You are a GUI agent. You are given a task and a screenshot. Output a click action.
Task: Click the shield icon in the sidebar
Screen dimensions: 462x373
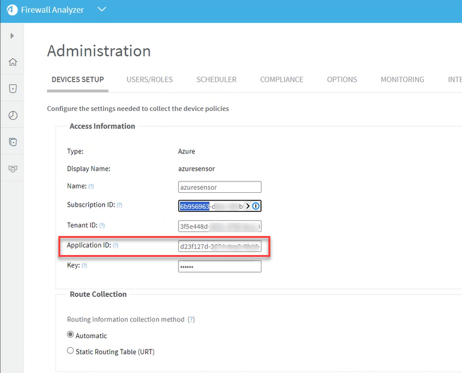(x=12, y=89)
